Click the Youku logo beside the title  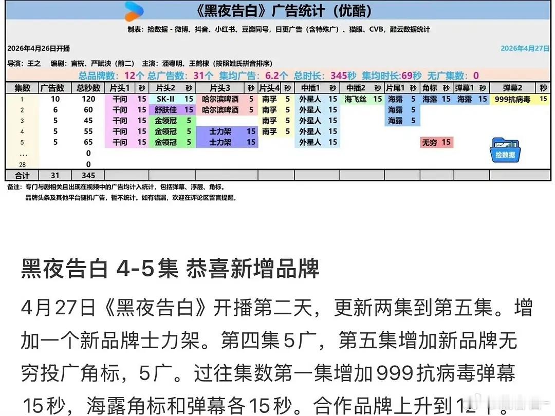tap(134, 11)
